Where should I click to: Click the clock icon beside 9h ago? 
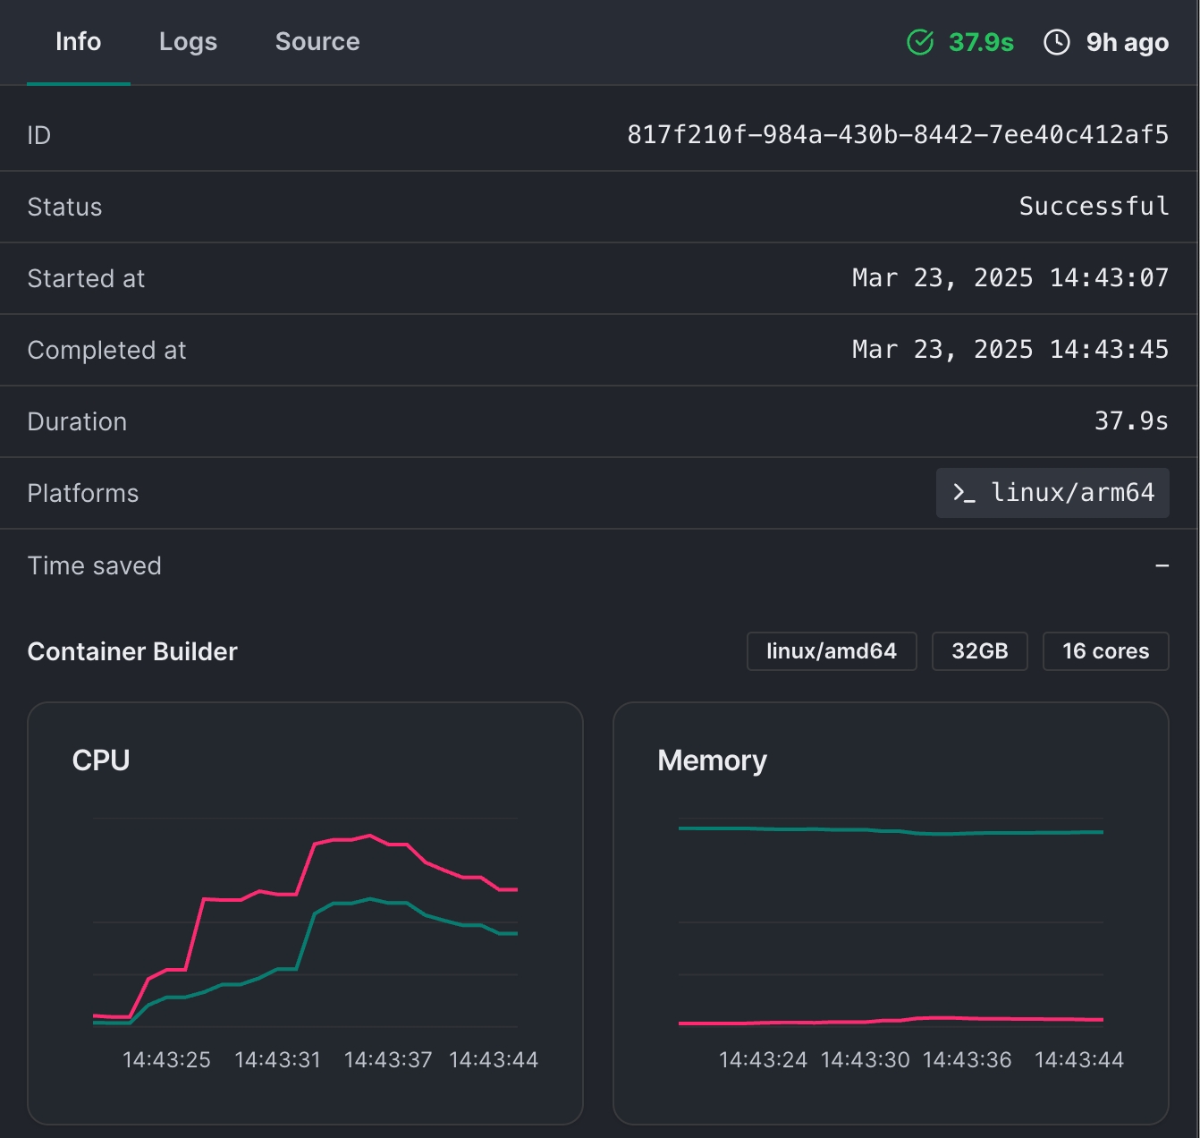(1057, 42)
